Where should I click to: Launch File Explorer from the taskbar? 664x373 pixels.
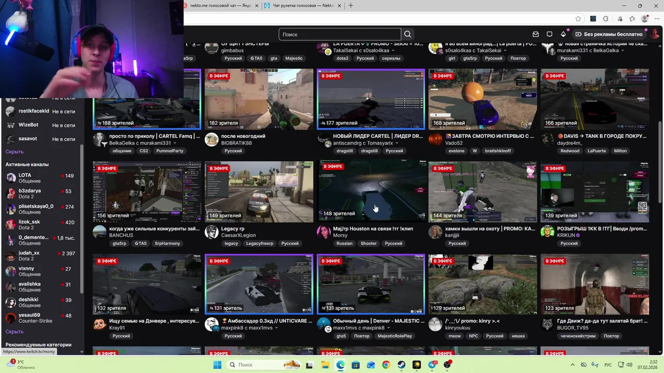325,365
